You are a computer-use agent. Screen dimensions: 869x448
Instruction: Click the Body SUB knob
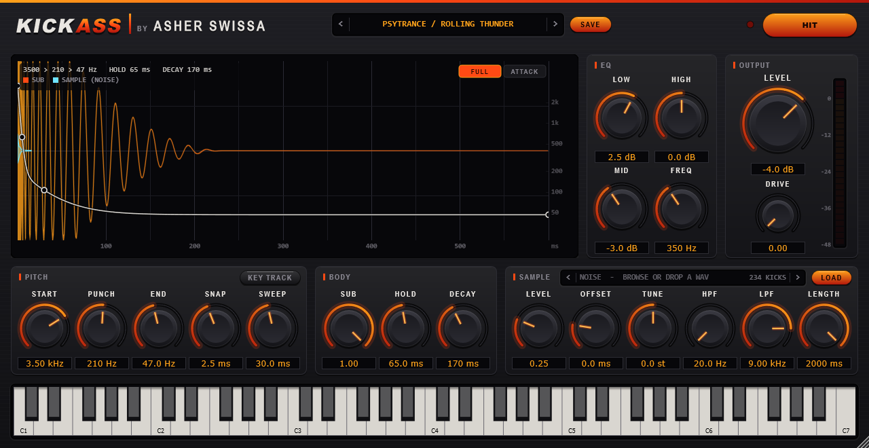(348, 327)
